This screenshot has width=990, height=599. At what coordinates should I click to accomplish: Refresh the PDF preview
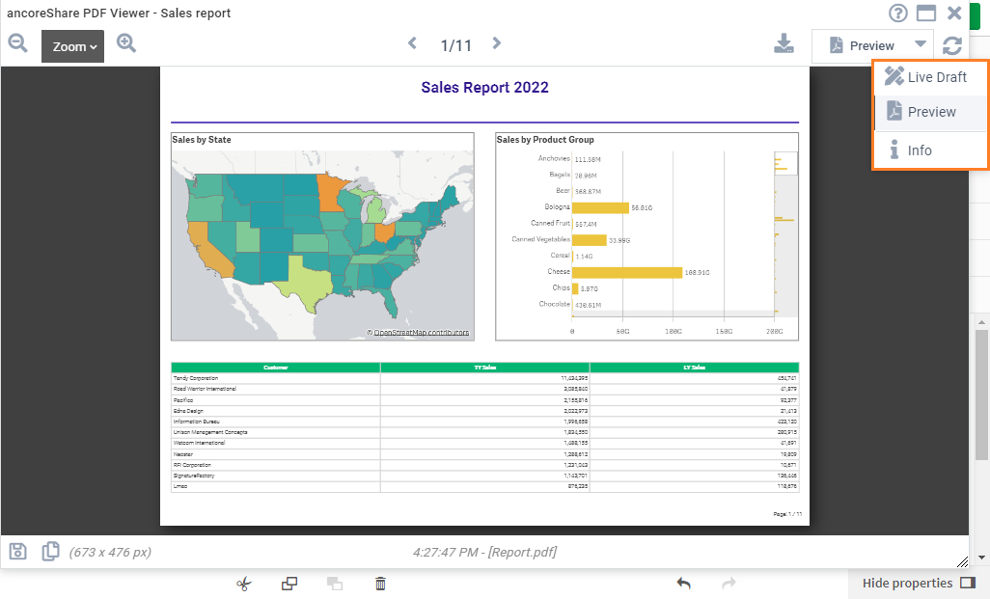tap(952, 45)
